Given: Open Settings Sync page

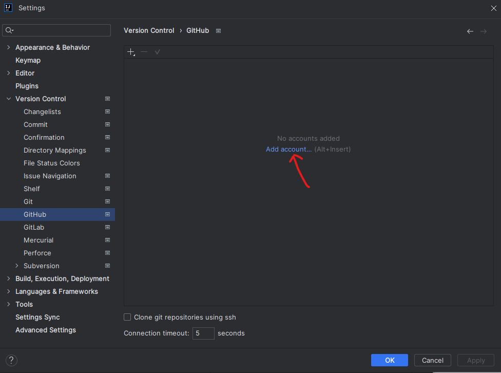Looking at the screenshot, I should [37, 317].
